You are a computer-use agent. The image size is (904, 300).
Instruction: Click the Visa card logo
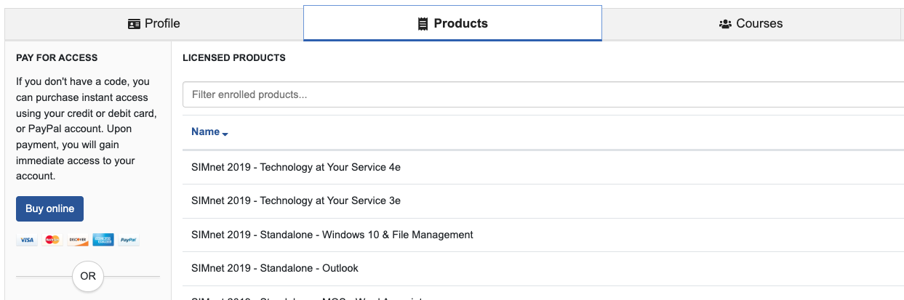(27, 240)
